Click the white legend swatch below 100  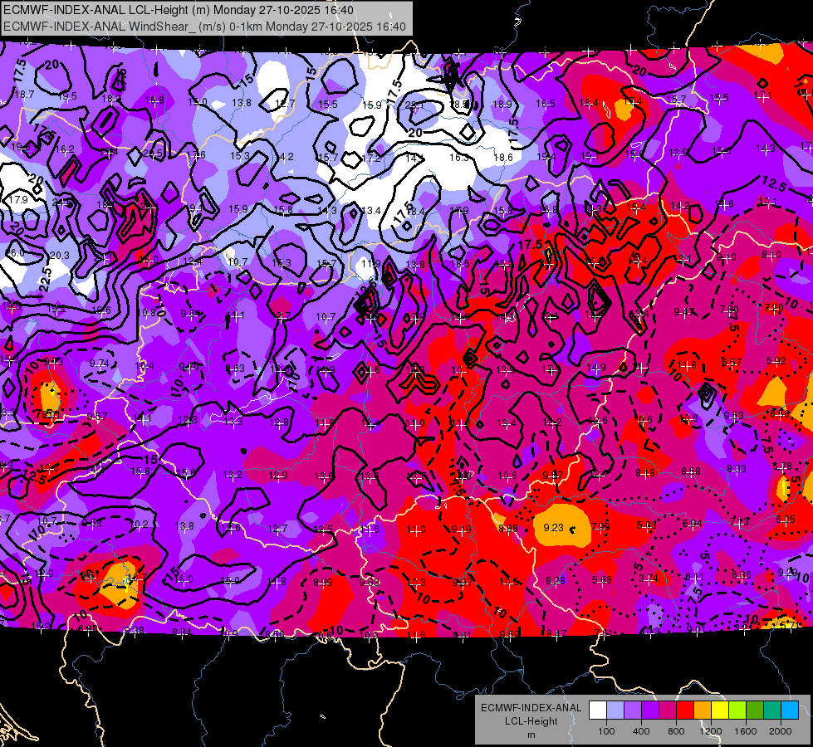(x=598, y=710)
